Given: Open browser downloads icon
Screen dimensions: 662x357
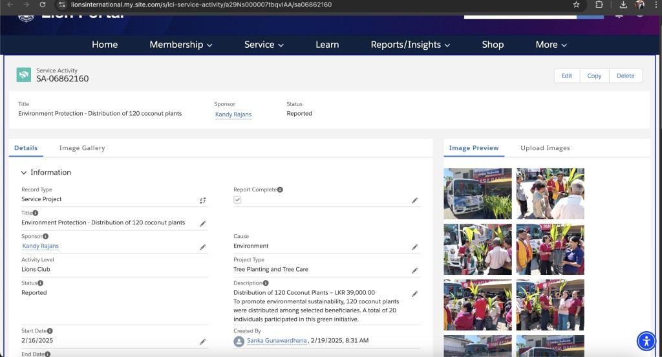Looking at the screenshot, I should (623, 5).
